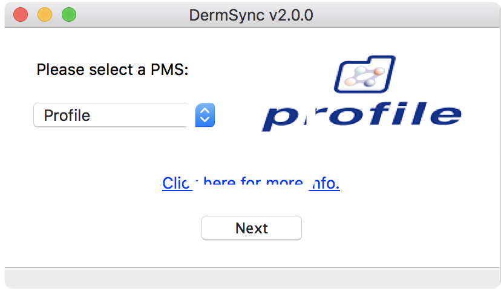Click the 'Profile' text in the combo box

coord(67,115)
